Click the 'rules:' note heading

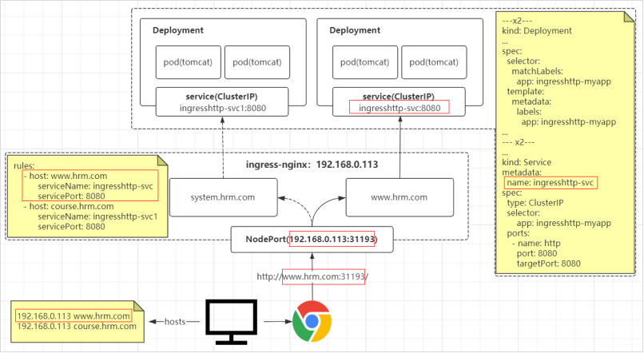(24, 166)
